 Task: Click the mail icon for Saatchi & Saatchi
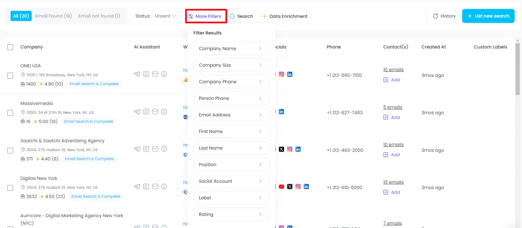155,149
